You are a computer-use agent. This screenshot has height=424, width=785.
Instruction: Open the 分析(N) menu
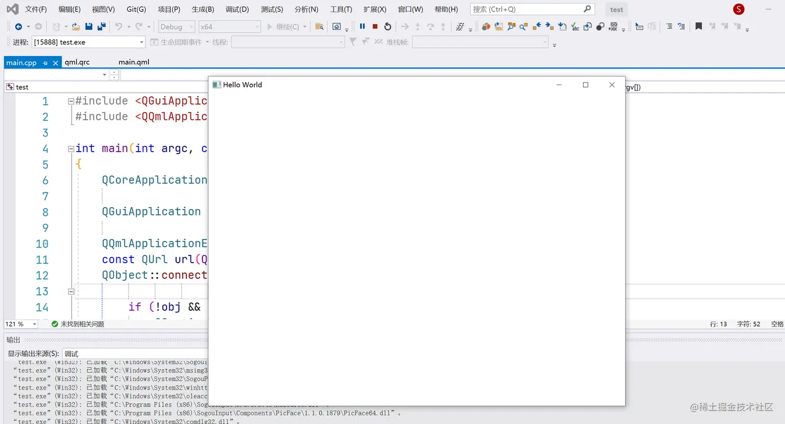point(306,9)
